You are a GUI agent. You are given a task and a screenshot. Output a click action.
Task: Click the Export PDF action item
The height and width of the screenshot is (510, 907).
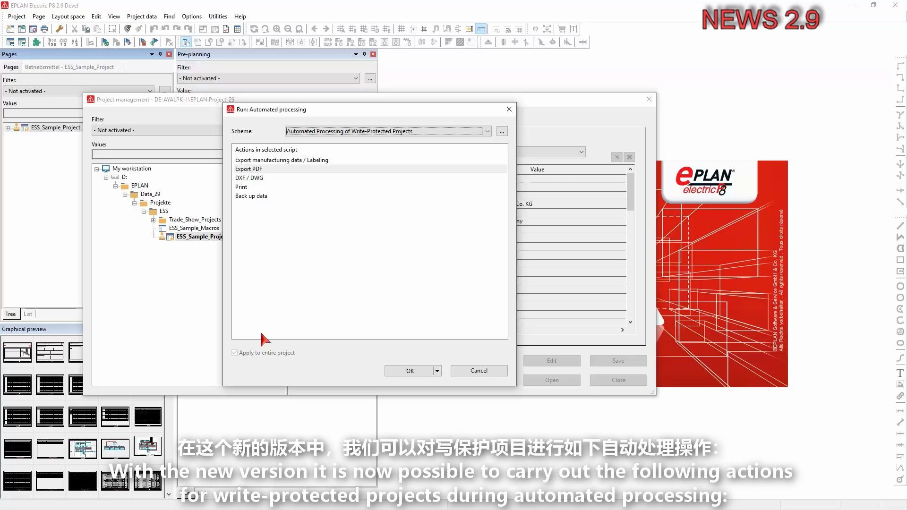pos(248,169)
